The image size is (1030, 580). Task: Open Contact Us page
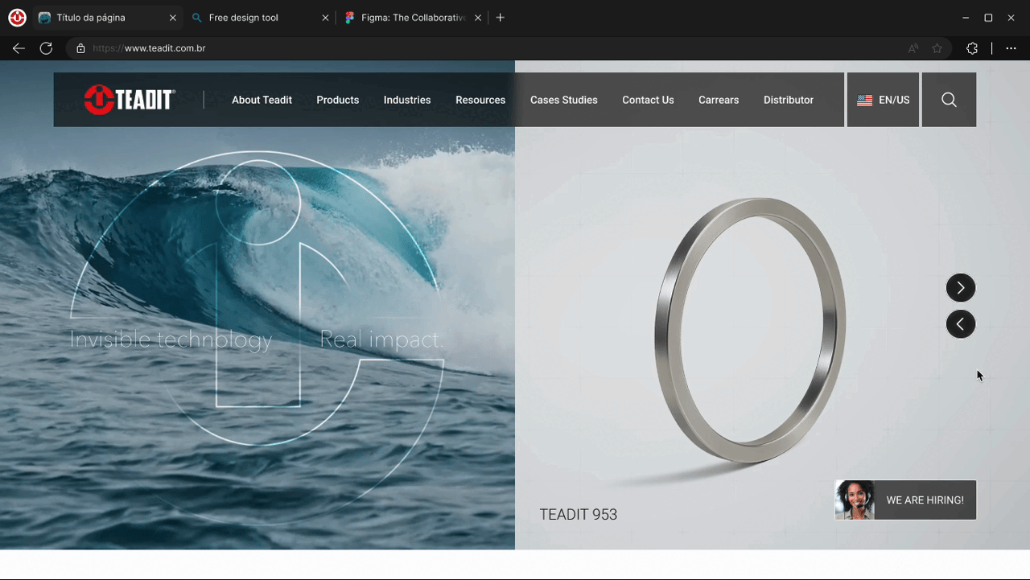(648, 100)
